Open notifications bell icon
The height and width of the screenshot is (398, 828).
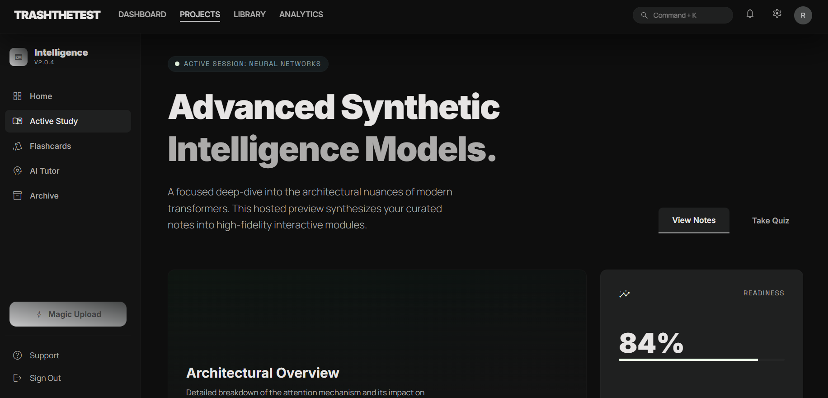point(750,14)
